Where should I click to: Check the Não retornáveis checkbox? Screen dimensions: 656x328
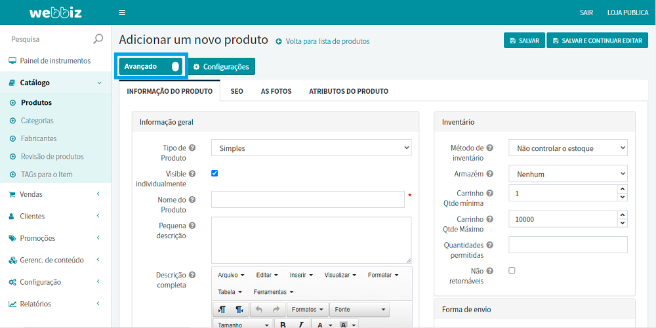(512, 270)
